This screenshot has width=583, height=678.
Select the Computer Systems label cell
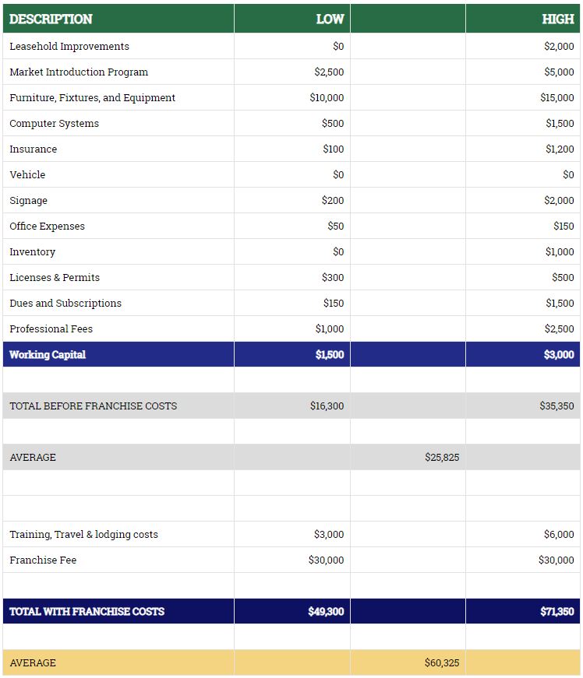point(54,124)
